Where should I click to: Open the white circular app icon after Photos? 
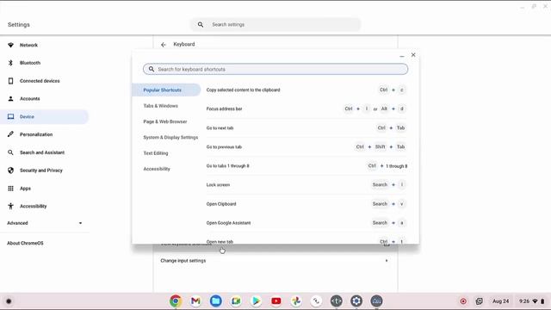tap(316, 301)
